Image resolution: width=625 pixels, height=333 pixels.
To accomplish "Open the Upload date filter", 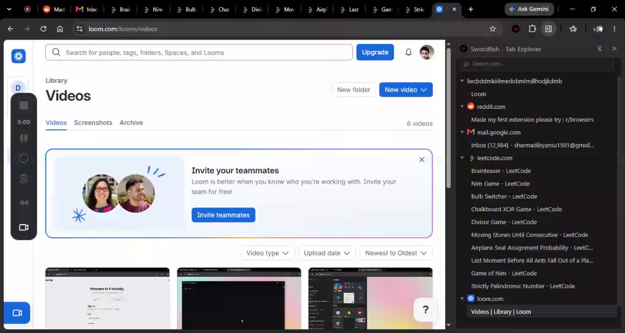I will [x=327, y=253].
